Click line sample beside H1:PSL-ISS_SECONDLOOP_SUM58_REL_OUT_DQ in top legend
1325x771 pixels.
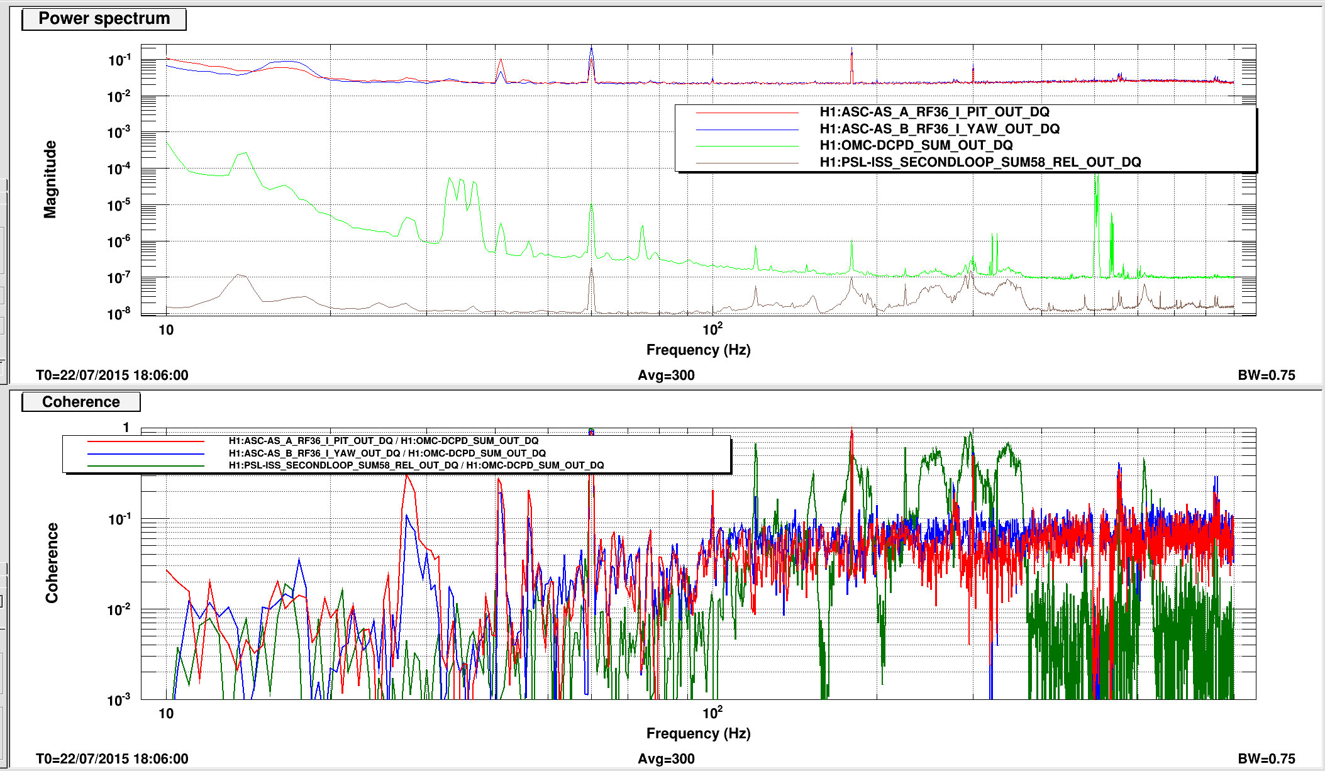click(x=747, y=163)
